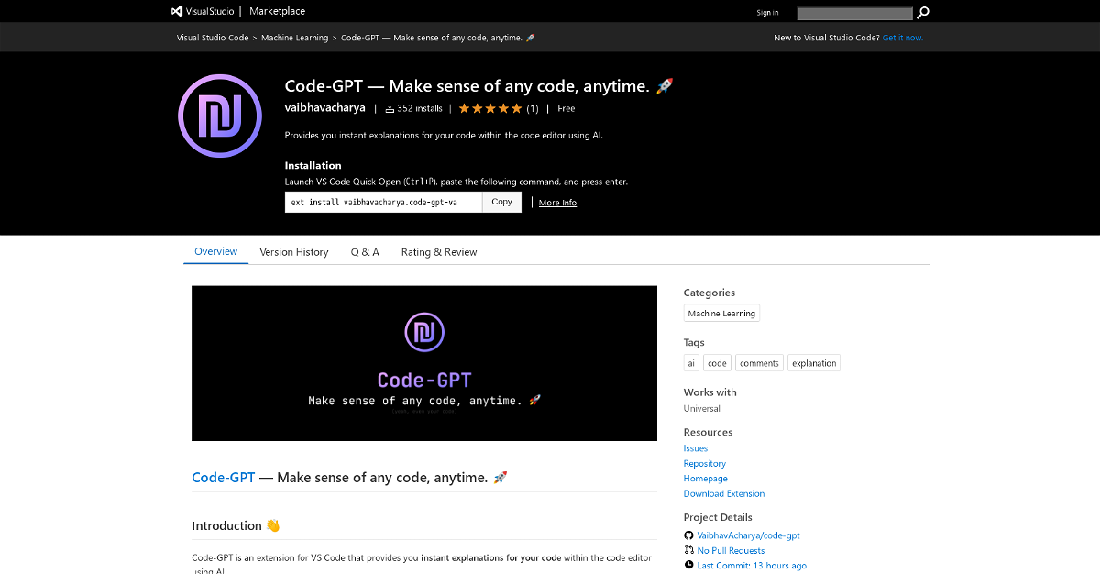Click the Code-GPT extension logo

point(220,116)
